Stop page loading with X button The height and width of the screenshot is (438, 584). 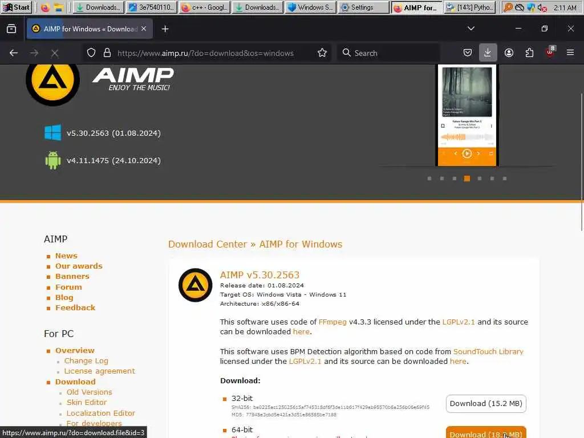[x=55, y=53]
